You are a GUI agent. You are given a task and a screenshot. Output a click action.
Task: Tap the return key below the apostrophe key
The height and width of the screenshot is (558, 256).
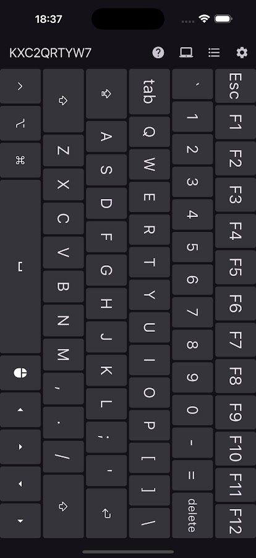pyautogui.click(x=106, y=513)
